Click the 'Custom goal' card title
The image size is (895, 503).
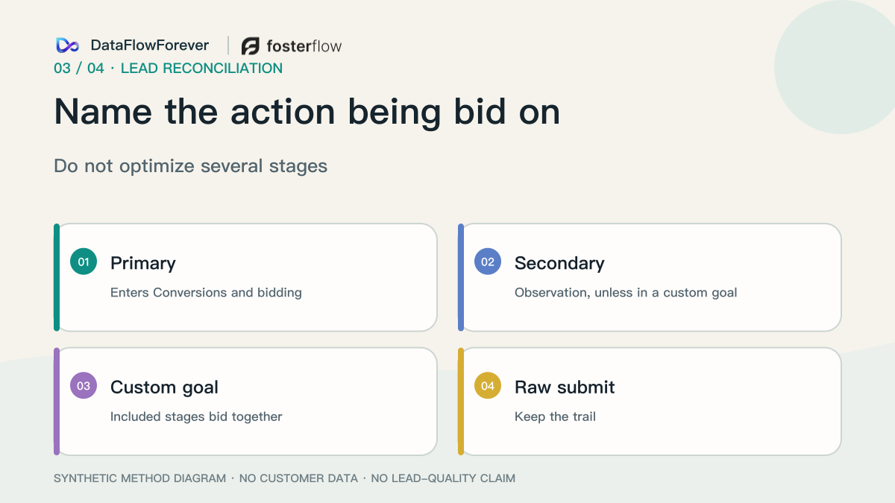164,387
